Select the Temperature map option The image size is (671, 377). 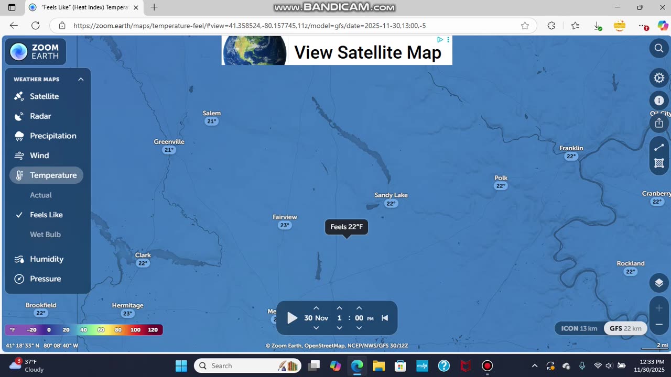[x=46, y=175]
